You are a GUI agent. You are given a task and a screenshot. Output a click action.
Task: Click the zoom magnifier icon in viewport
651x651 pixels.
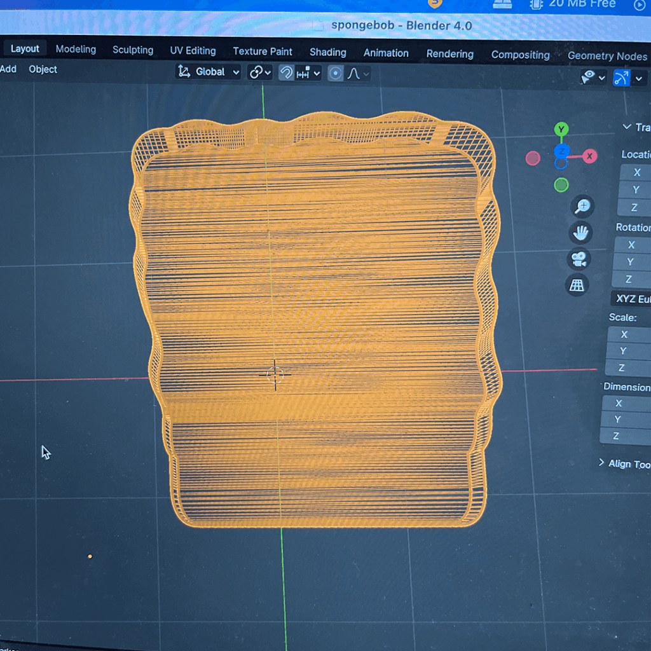tap(582, 206)
